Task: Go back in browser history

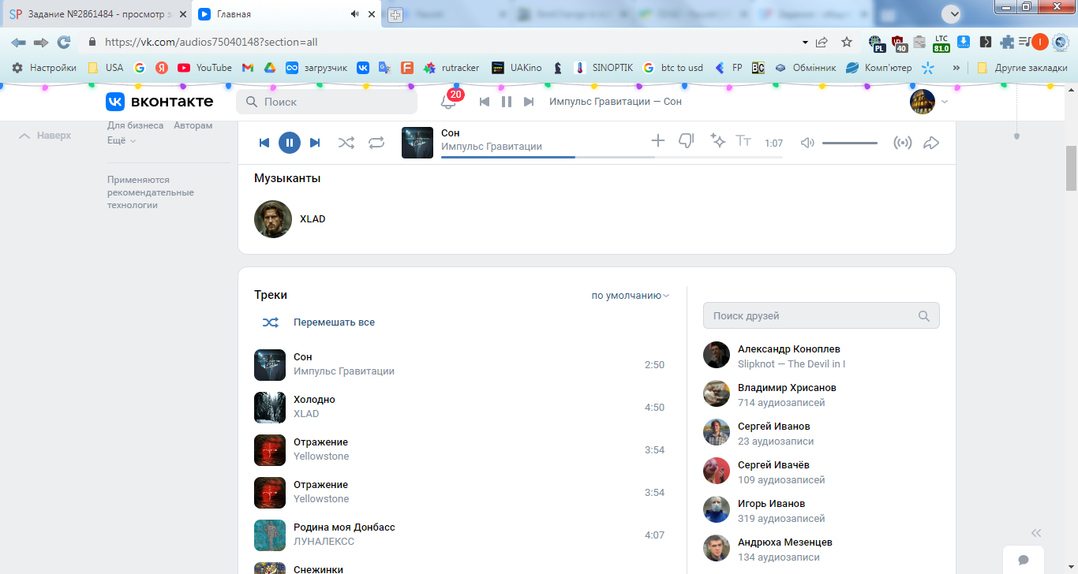Action: (18, 43)
